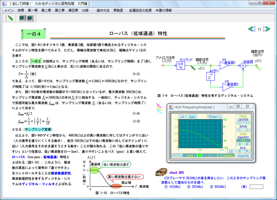Toggle the L button next to Phase

(220, 117)
